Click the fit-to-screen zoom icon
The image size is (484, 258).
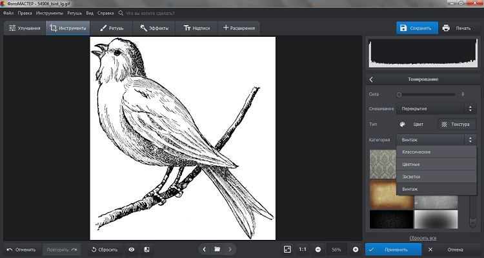287,249
